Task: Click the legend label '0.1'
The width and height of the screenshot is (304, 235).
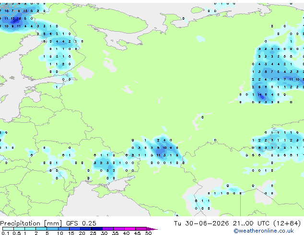Action: tap(5, 233)
